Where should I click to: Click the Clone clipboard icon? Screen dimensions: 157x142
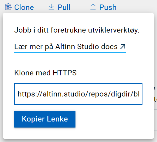point(8,7)
